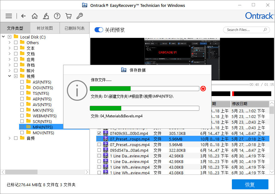Open the help question mark icon
275x194 pixels.
coord(57,16)
